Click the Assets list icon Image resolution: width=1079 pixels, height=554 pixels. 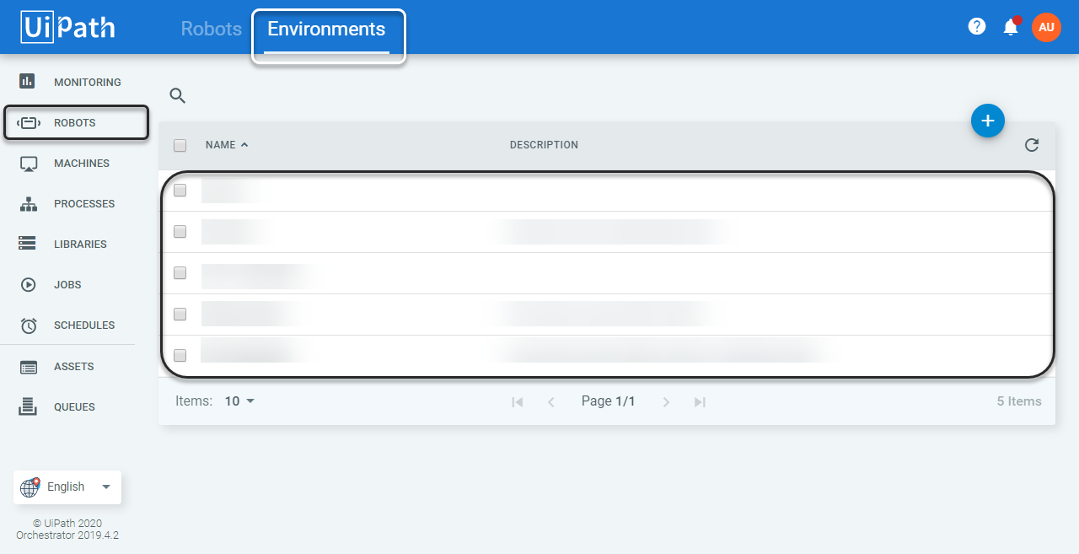coord(29,367)
